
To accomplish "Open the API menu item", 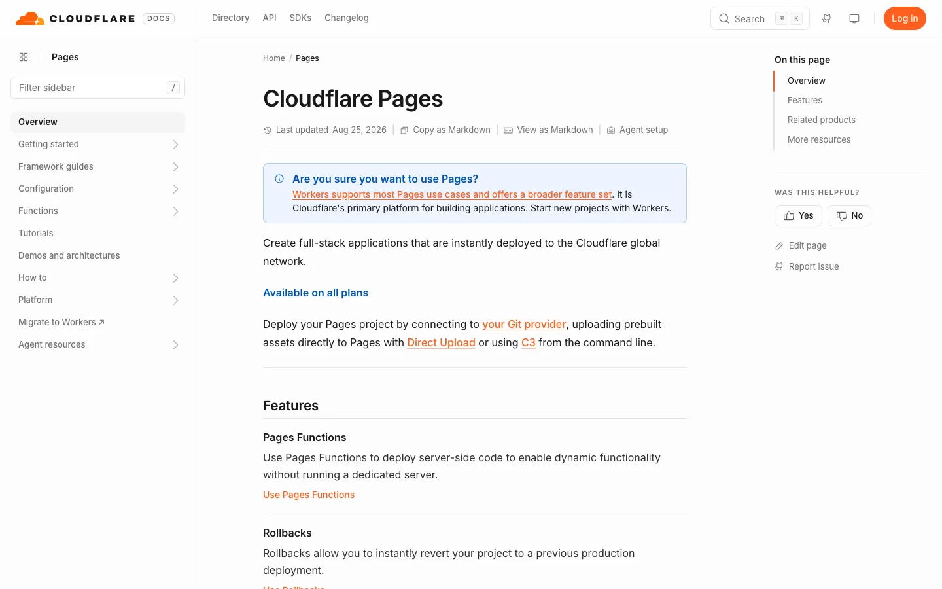I will pos(270,18).
